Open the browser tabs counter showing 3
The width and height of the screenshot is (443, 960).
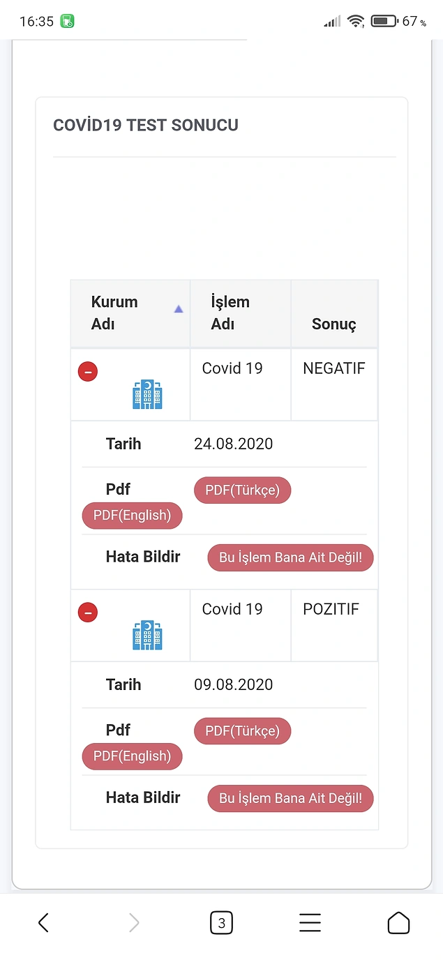[221, 923]
